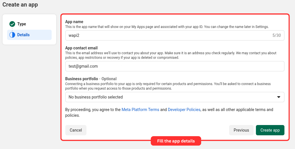The image size is (295, 149).
Task: Click the half-filled circle icon beside Details
Action: point(12,35)
